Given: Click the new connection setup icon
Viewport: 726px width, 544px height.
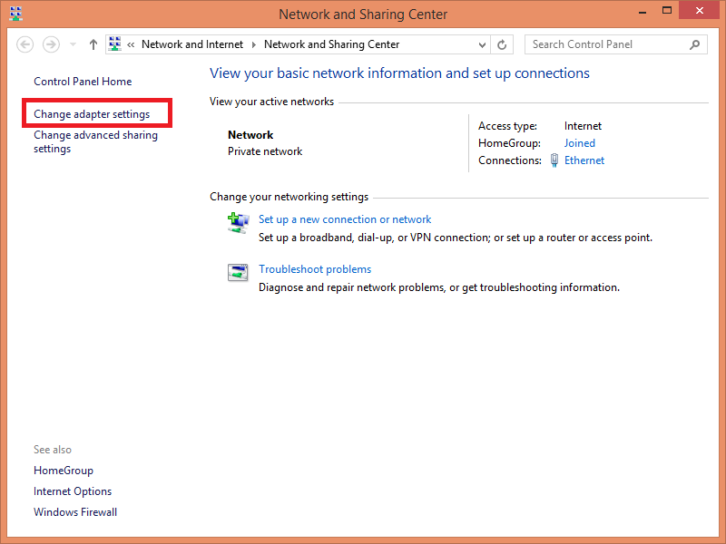Looking at the screenshot, I should 238,222.
